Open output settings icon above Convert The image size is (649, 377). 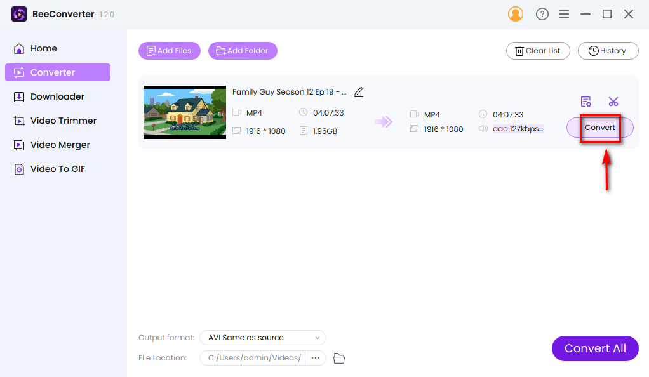click(x=585, y=102)
